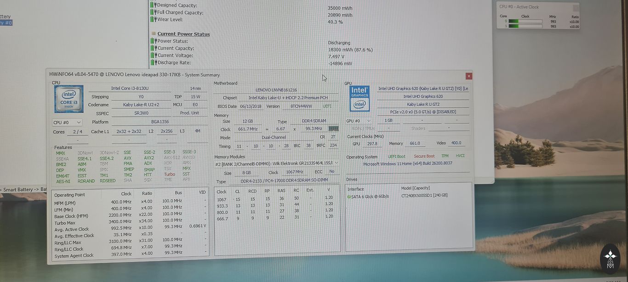This screenshot has width=628, height=282.
Task: Expand the Memory Modules bank dropdown
Action: click(x=337, y=163)
